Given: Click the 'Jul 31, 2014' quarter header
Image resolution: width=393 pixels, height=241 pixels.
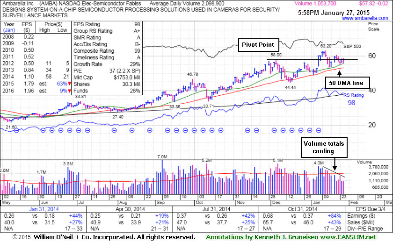Looking at the screenshot, I should [x=216, y=209].
